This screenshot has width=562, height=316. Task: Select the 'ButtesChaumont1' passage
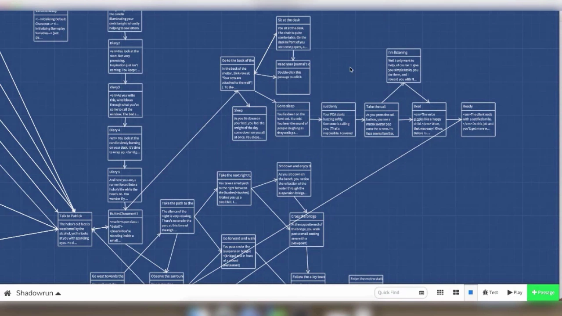[x=126, y=227]
